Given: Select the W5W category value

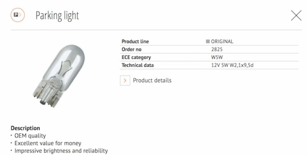Looking at the screenshot, I should point(217,57).
